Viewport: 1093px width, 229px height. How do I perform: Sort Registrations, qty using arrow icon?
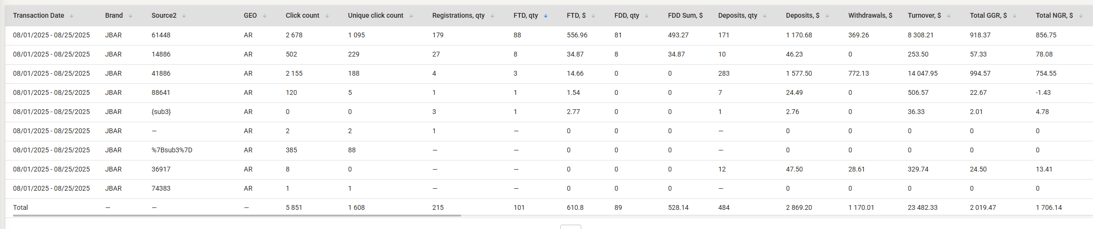click(x=492, y=16)
